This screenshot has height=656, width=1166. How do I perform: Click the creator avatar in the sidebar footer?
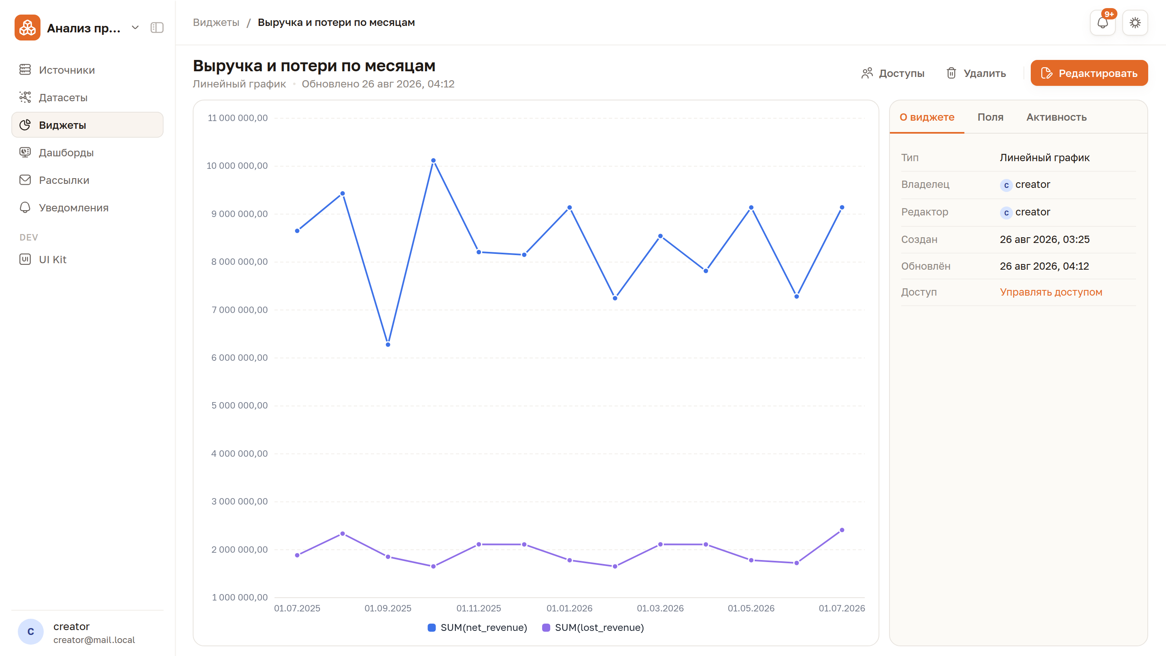coord(30,632)
